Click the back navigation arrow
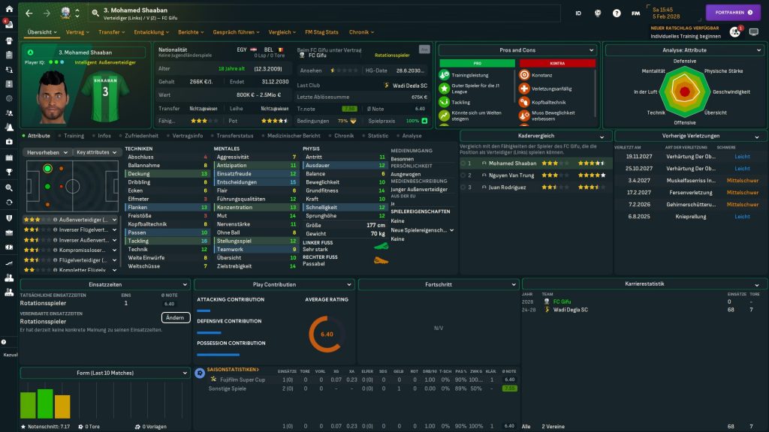The width and height of the screenshot is (769, 432). coord(29,13)
